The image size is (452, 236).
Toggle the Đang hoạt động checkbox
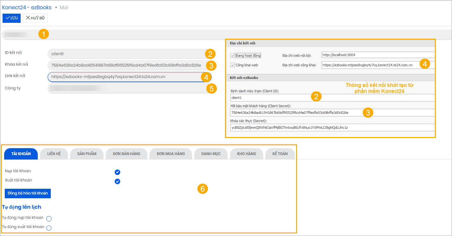[x=233, y=56]
